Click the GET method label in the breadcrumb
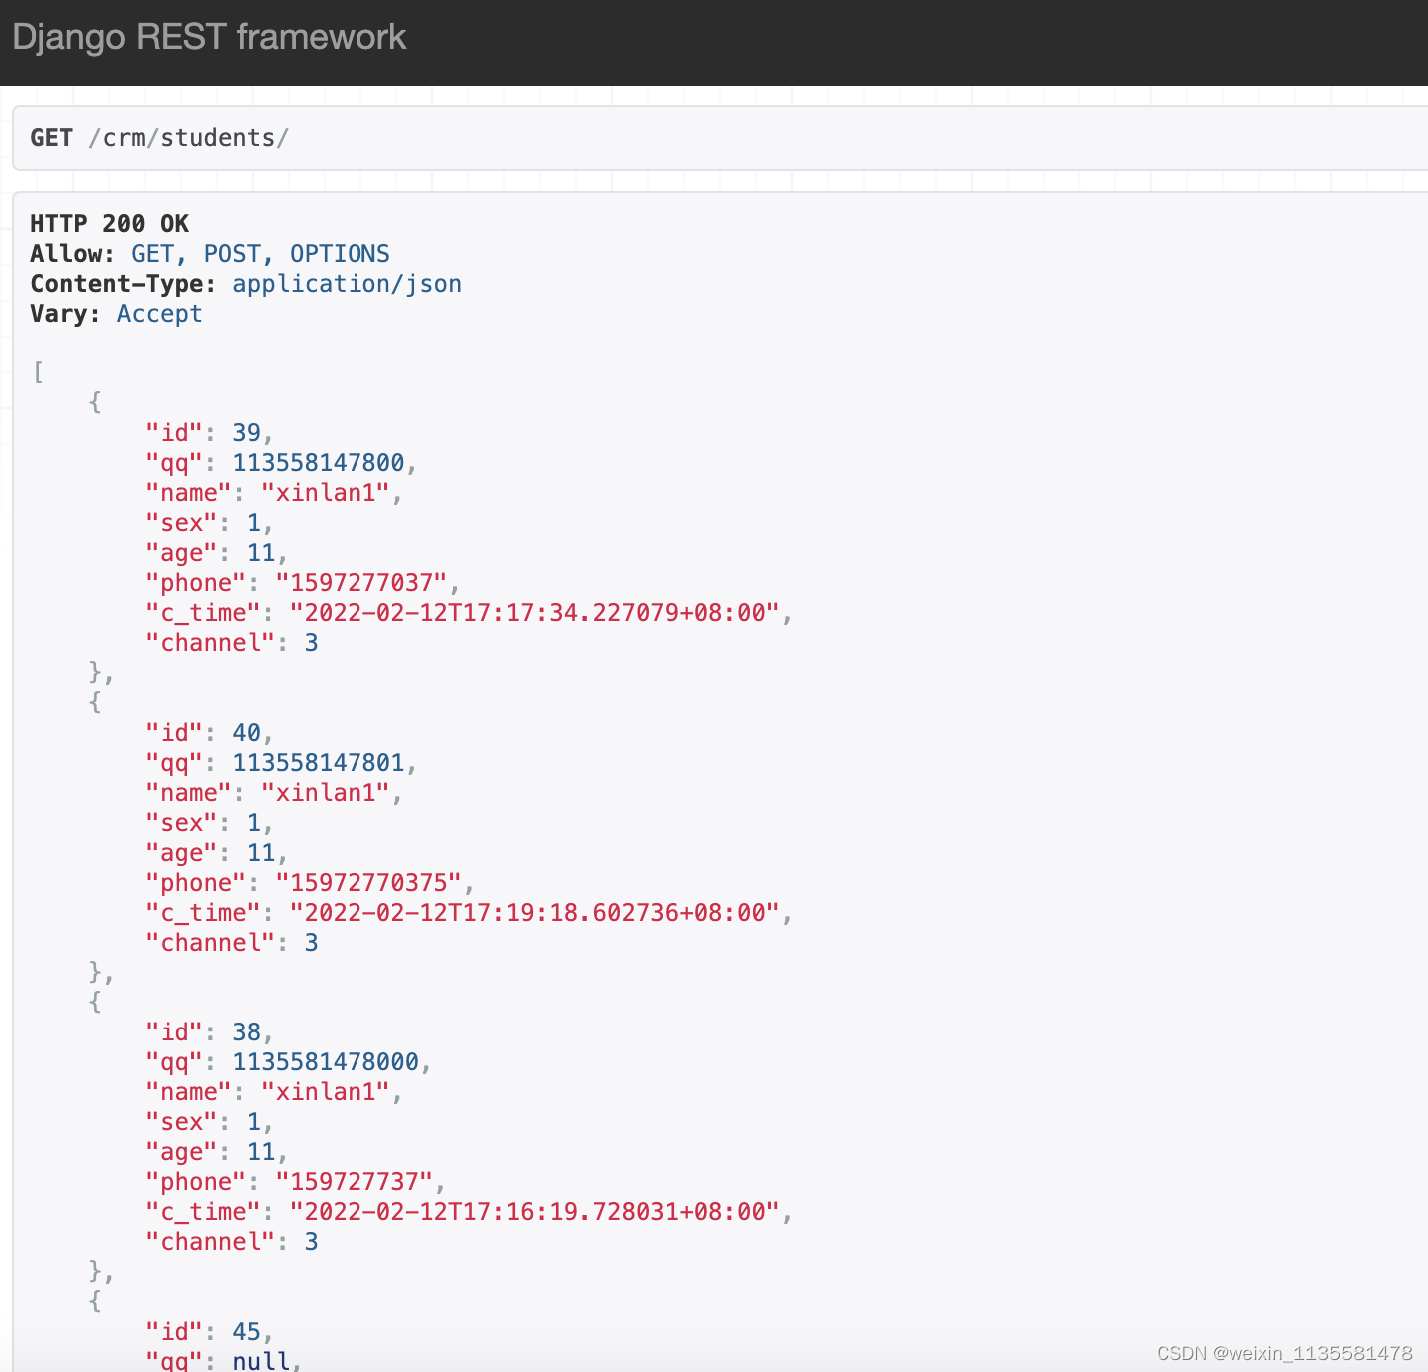 50,138
